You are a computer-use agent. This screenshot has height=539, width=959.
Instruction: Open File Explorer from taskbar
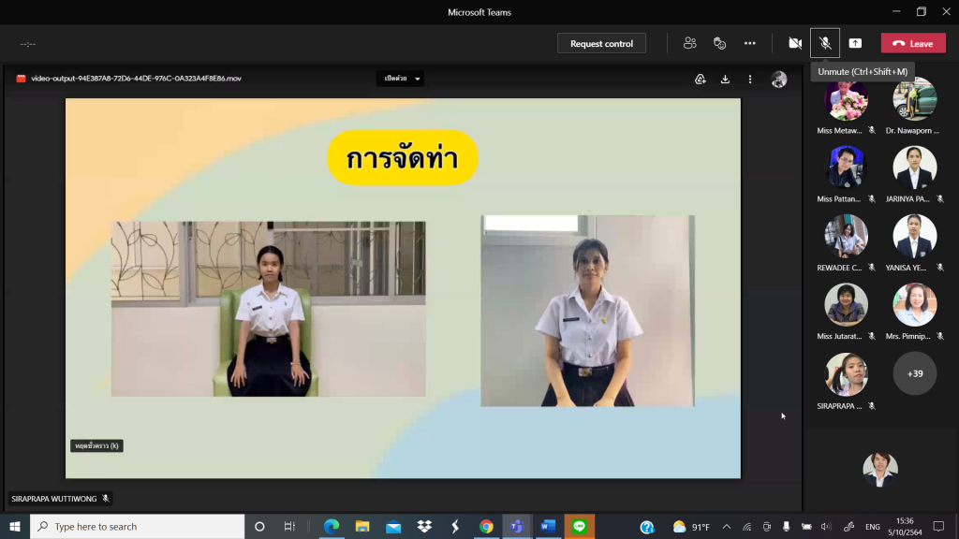362,526
